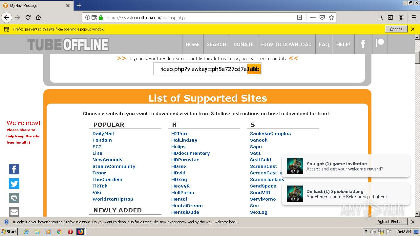Launch Chrome from the taskbar
The image size is (420, 236).
click(59, 232)
